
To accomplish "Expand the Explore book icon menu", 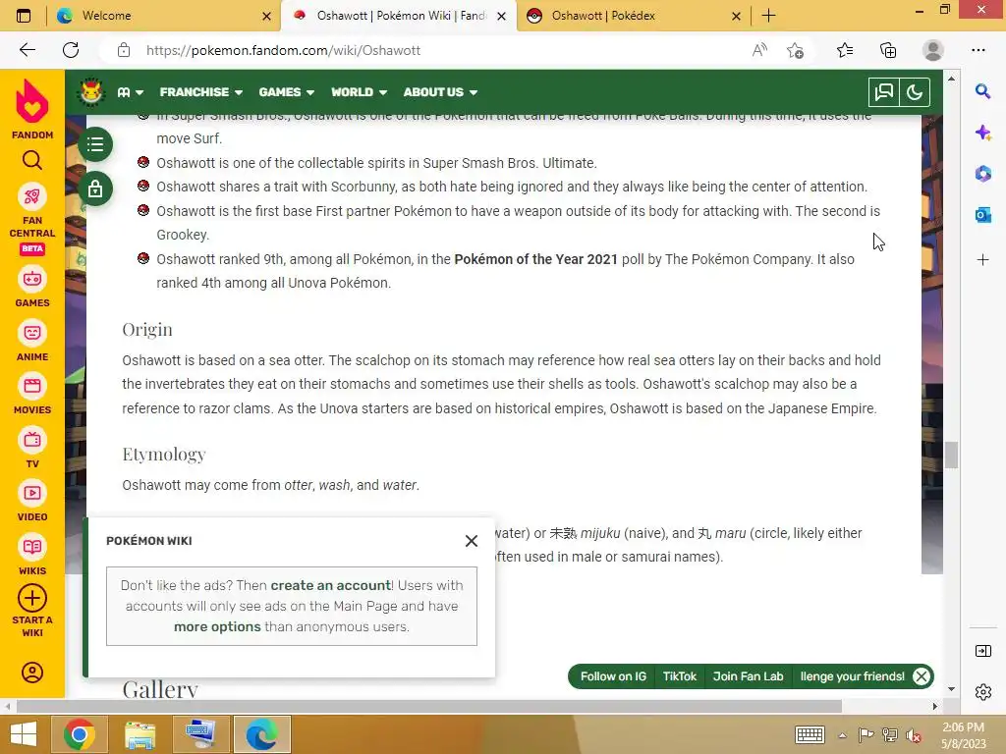I will (131, 92).
